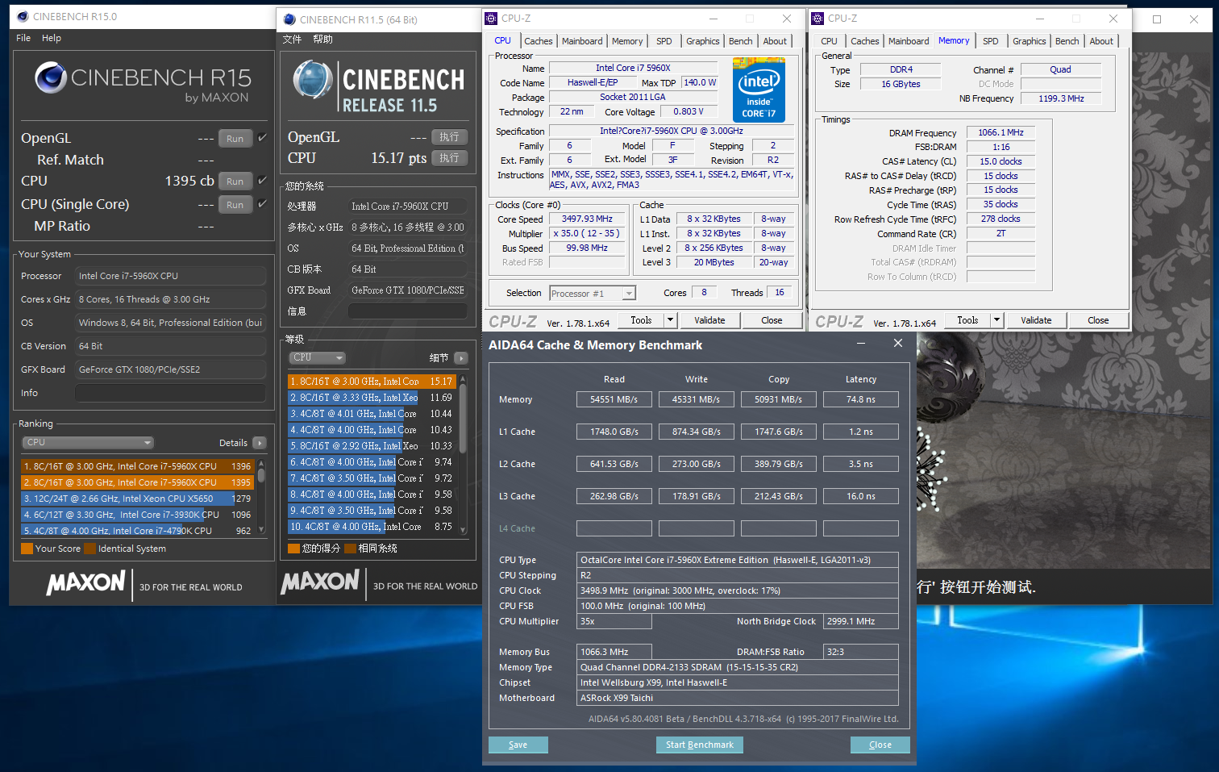This screenshot has height=772, width=1219.
Task: Run the CPU test in CINEBENCH R15
Action: pyautogui.click(x=235, y=182)
